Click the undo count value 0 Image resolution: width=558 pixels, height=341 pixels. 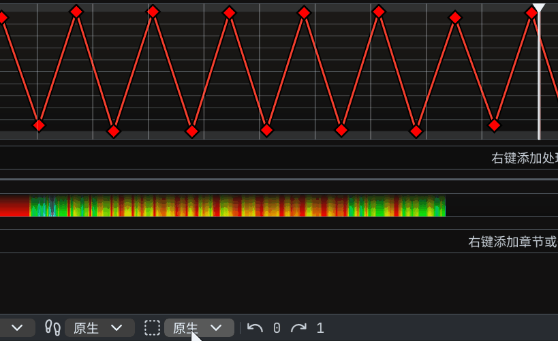pos(277,328)
